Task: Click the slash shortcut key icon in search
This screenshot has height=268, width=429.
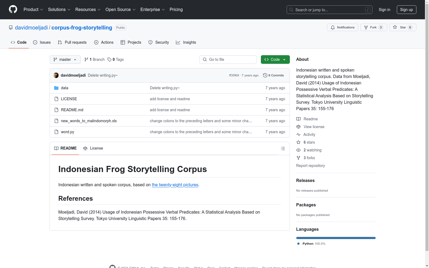Action: (x=368, y=10)
